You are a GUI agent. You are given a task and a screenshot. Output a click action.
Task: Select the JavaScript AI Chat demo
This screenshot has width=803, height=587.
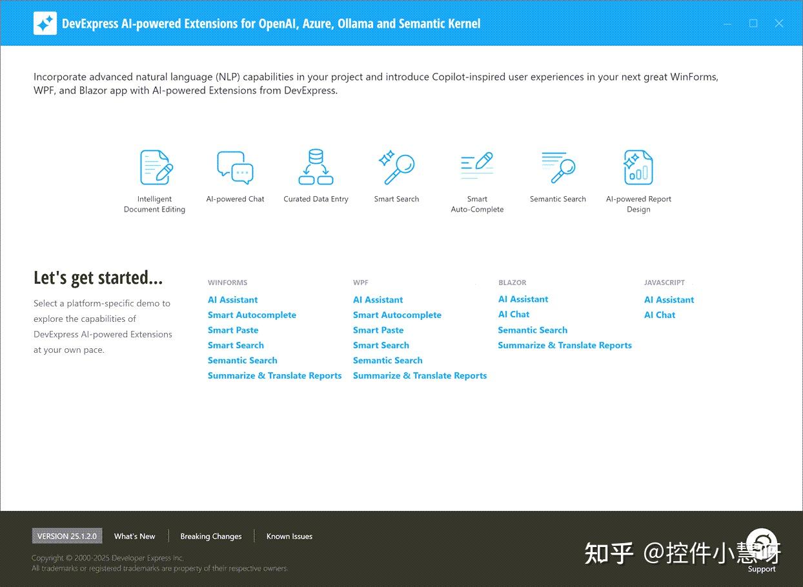660,315
